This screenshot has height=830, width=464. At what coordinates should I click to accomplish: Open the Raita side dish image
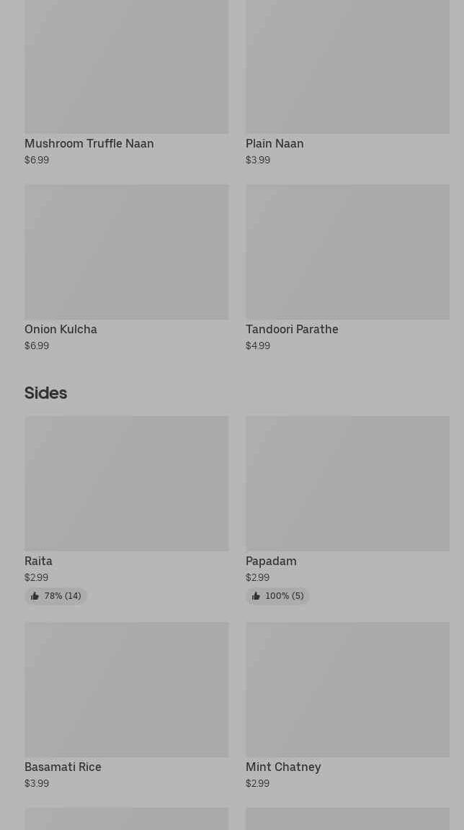pos(126,483)
